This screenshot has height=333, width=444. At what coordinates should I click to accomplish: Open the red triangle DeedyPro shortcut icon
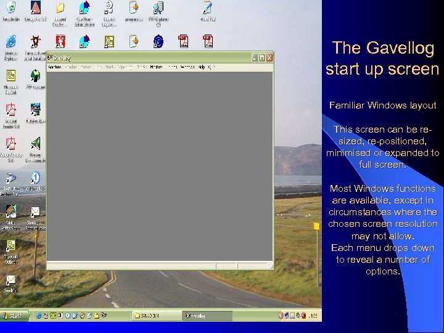[x=36, y=7]
